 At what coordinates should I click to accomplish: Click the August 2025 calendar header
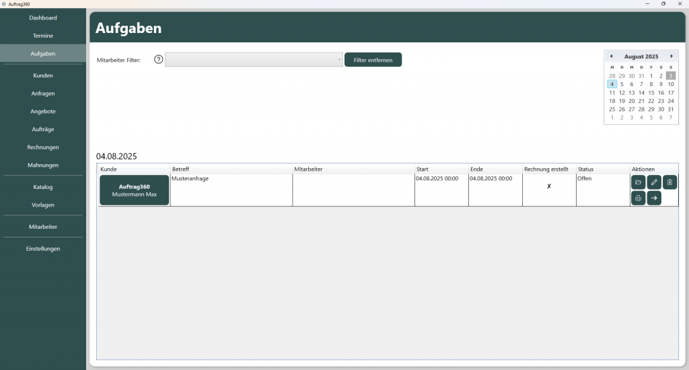tap(641, 57)
